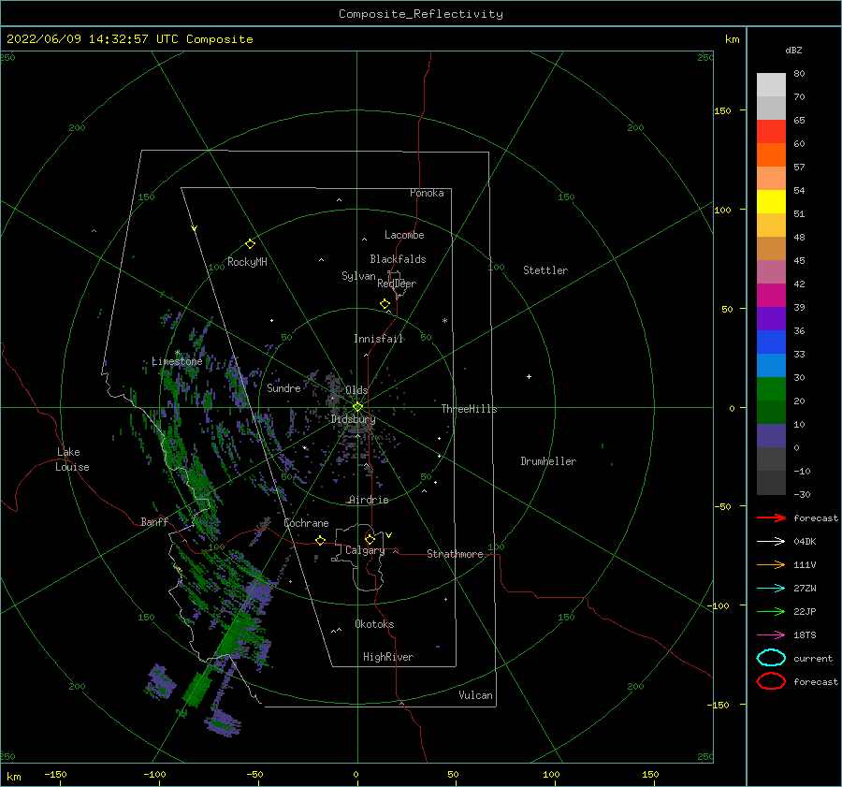Click the Strathmore city label
The height and width of the screenshot is (787, 842).
tap(455, 554)
